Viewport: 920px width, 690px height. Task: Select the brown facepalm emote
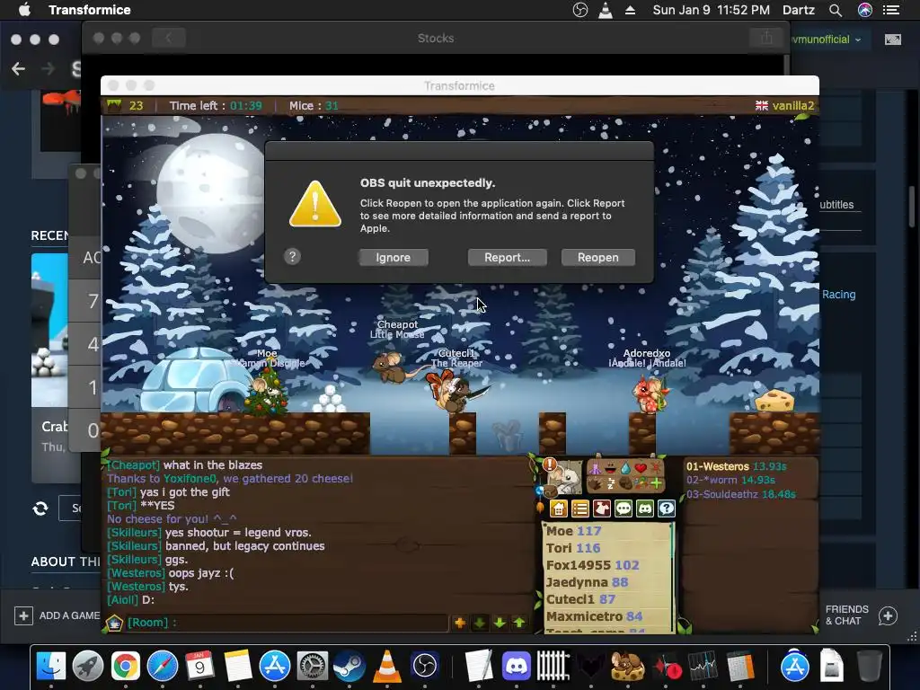point(625,483)
